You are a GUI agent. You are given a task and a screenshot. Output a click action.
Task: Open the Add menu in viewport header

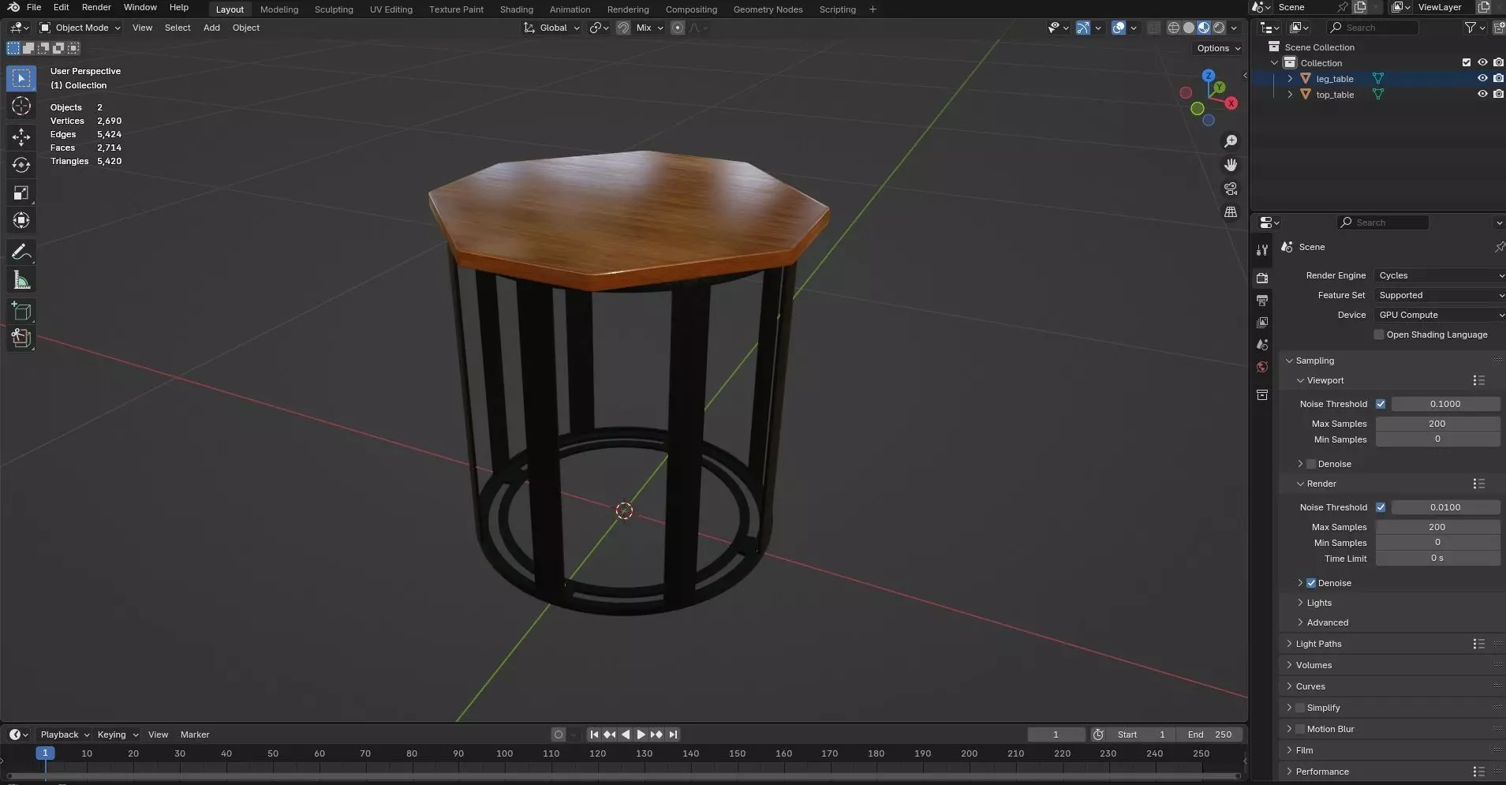pyautogui.click(x=211, y=28)
